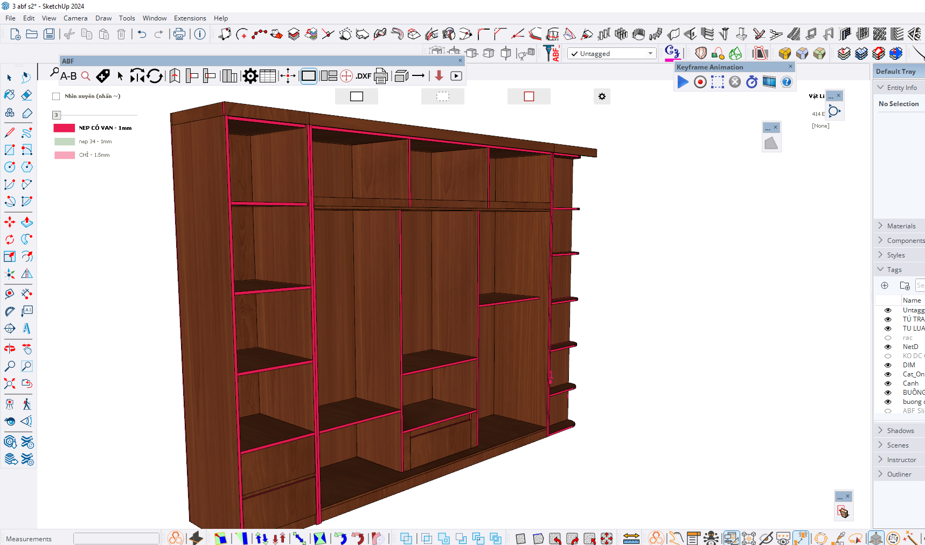Viewport: 925px width, 545px height.
Task: Open the Untagged tag dropdown
Action: pyautogui.click(x=650, y=53)
